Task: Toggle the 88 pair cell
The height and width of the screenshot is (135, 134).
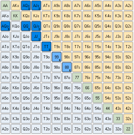Action: (x=67, y=67)
